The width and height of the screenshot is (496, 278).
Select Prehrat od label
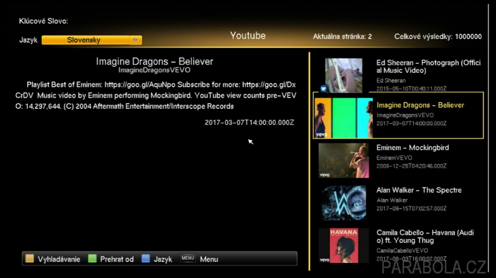tap(117, 259)
